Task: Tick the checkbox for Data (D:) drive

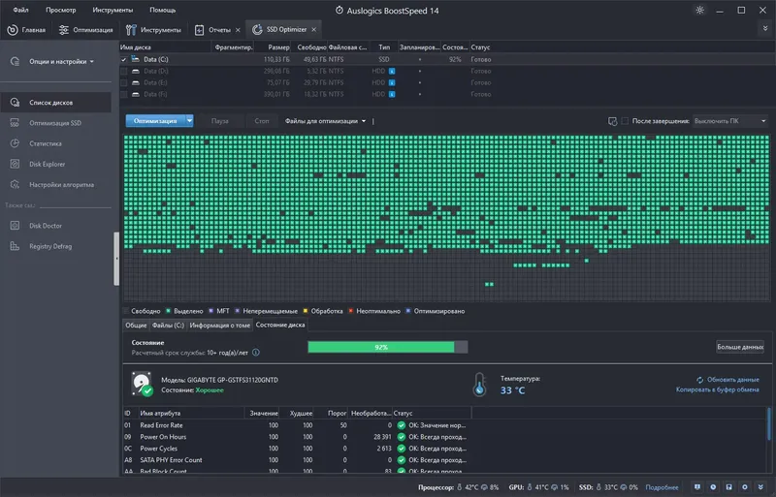Action: (124, 71)
